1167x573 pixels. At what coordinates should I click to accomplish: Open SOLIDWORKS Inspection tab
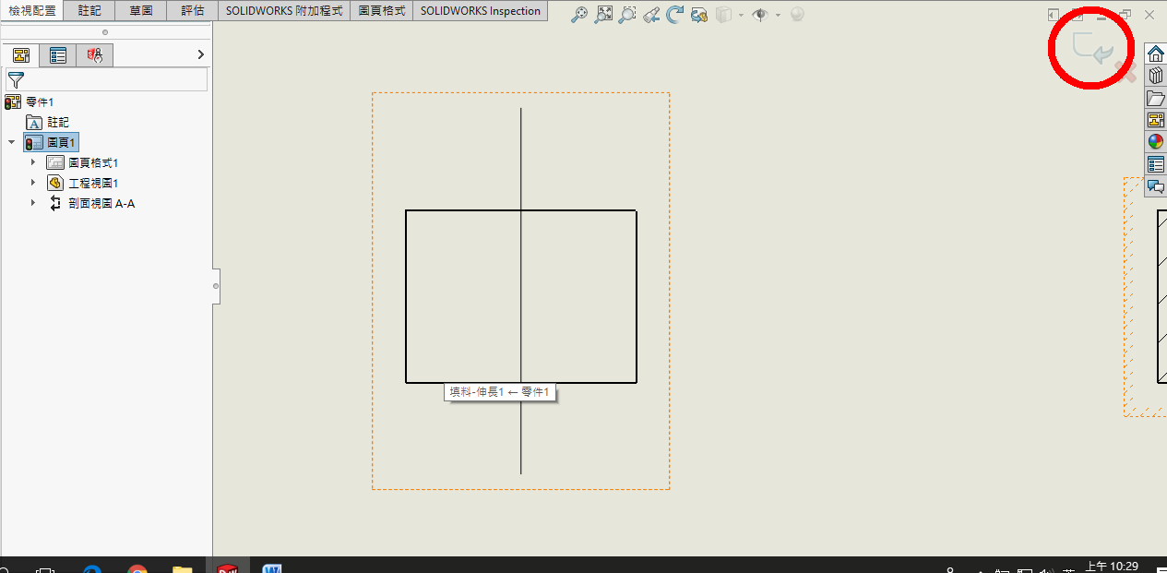(x=481, y=11)
